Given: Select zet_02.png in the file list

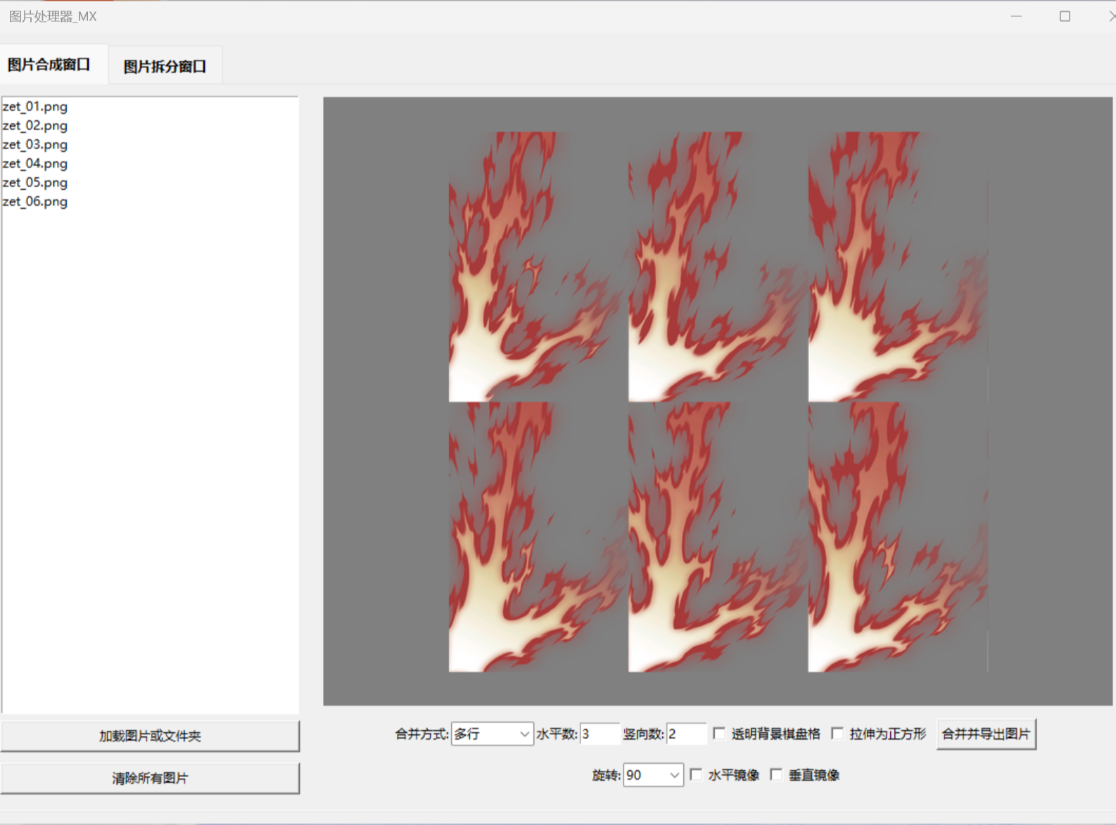Looking at the screenshot, I should tap(35, 126).
